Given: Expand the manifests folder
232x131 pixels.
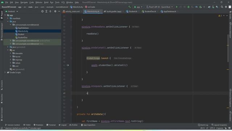Looking at the screenshot, I should [x=8, y=18].
